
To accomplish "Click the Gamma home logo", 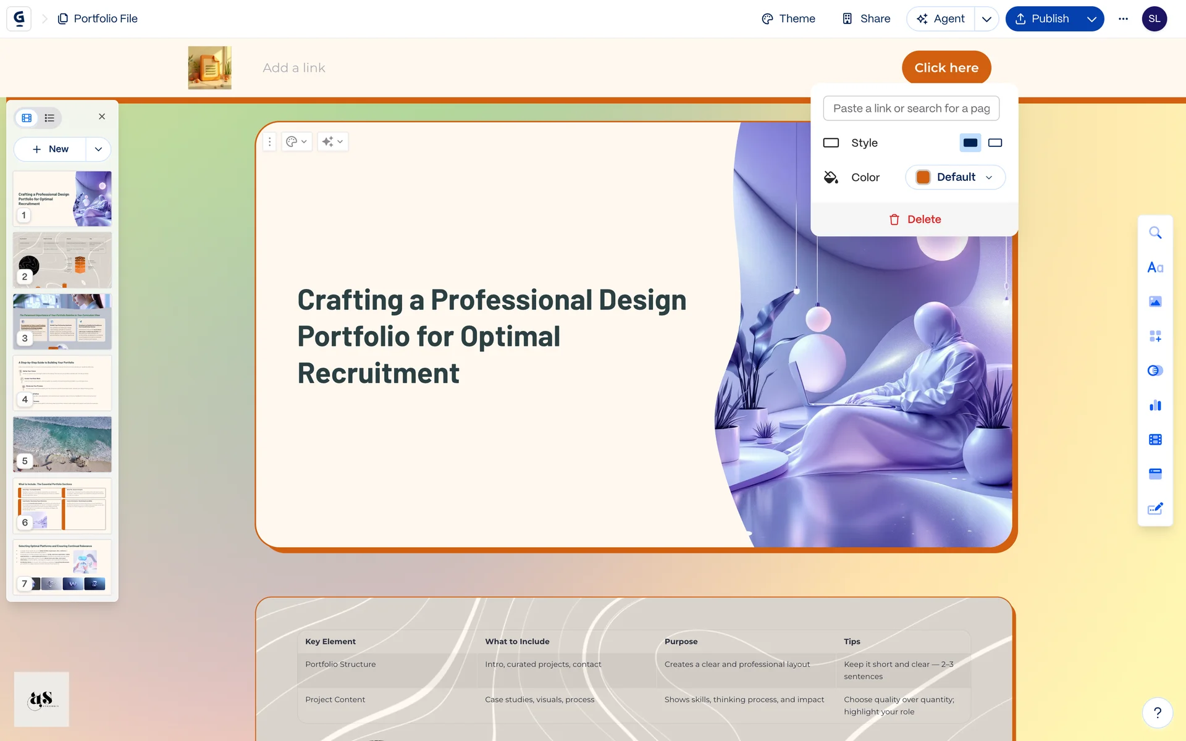I will (19, 19).
